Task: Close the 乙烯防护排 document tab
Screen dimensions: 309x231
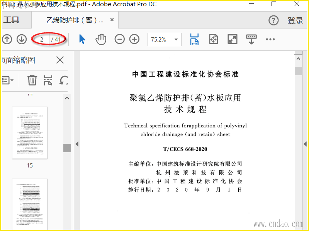Action: [x=112, y=20]
